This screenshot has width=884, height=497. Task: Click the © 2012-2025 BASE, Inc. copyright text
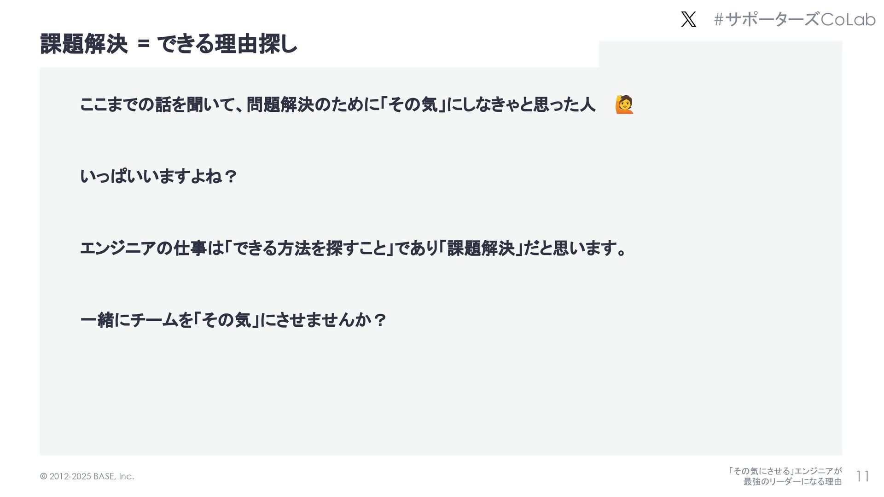click(87, 476)
